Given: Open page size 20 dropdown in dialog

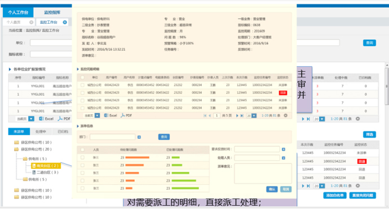Looking at the screenshot, I should [x=251, y=116].
